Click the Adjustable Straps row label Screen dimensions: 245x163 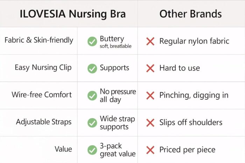click(x=44, y=122)
